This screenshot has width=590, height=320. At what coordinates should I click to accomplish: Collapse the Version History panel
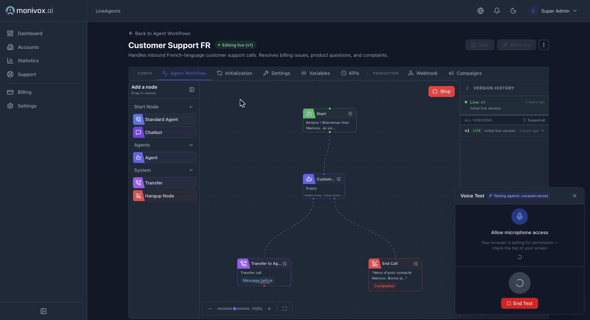(467, 88)
